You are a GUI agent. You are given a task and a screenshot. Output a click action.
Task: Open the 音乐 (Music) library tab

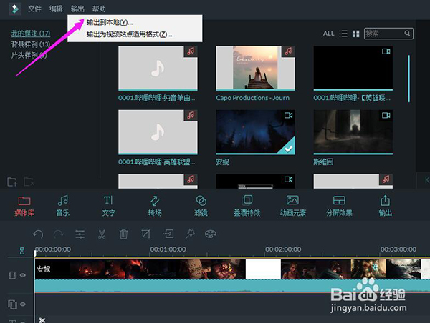[63, 205]
